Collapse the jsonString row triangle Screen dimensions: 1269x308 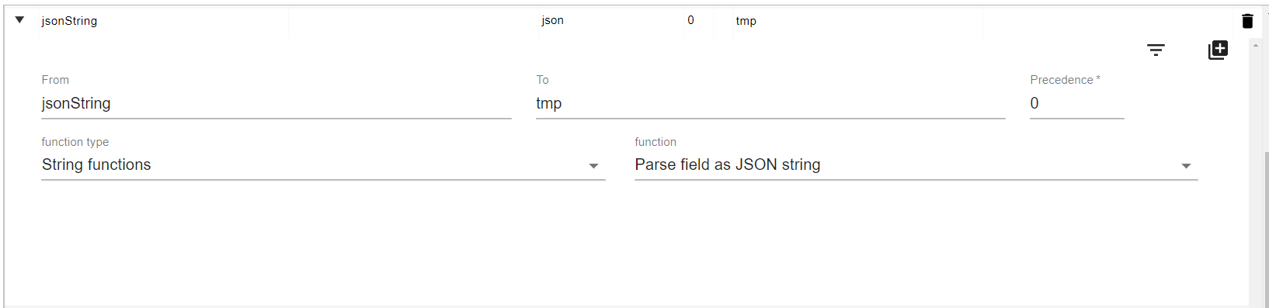[19, 20]
